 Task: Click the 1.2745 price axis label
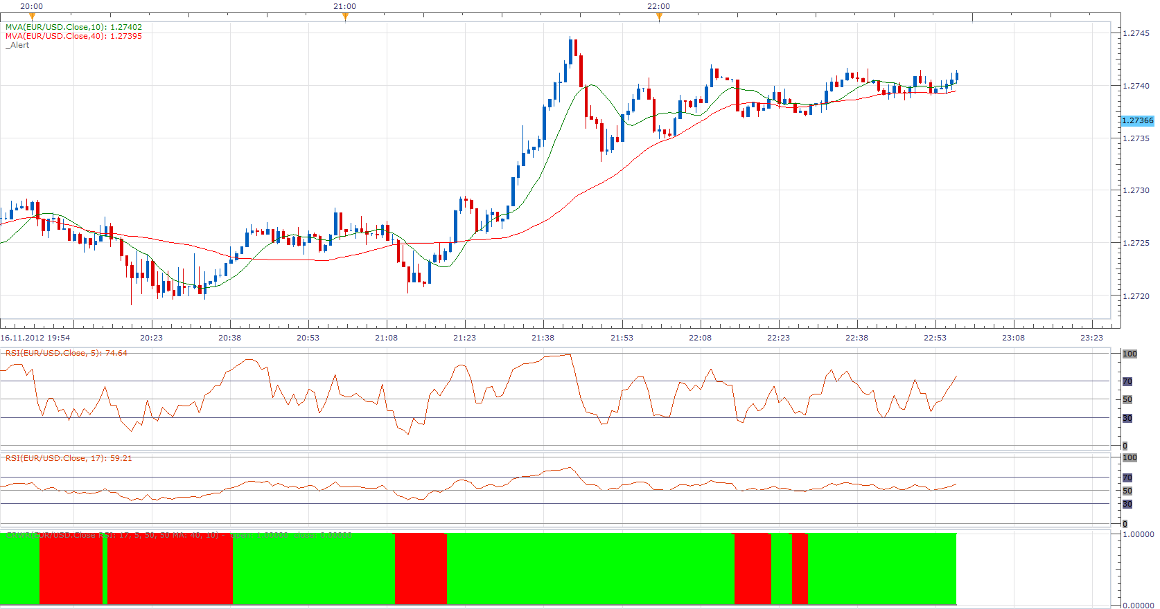(x=1136, y=33)
